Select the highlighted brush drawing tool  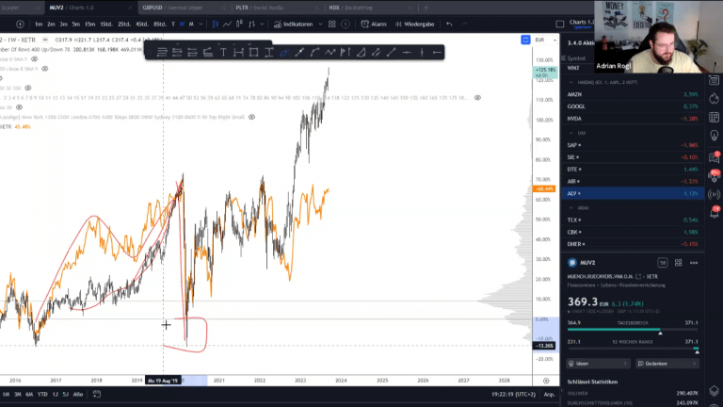click(284, 53)
